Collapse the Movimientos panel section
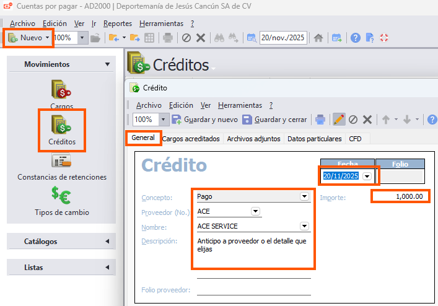This screenshot has width=438, height=306. point(107,64)
